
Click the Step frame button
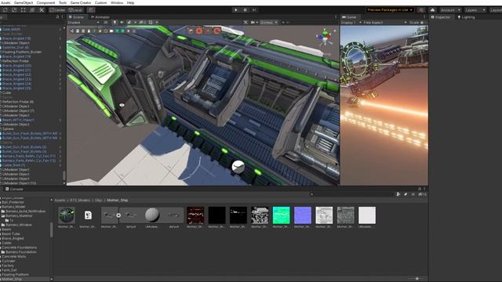(x=254, y=10)
